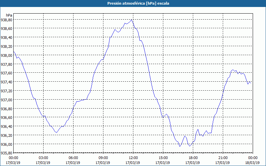266x166 pixels.
Task: Click the 18:00 time axis label
Action: click(193, 158)
